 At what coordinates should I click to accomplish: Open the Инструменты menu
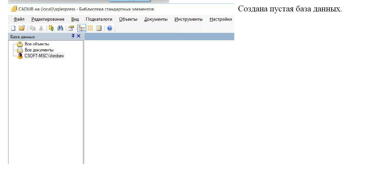coord(189,19)
